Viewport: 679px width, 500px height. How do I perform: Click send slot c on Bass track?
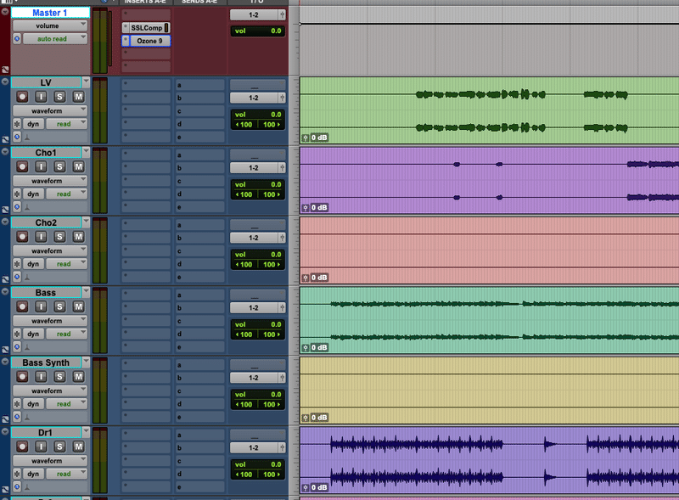click(200, 321)
